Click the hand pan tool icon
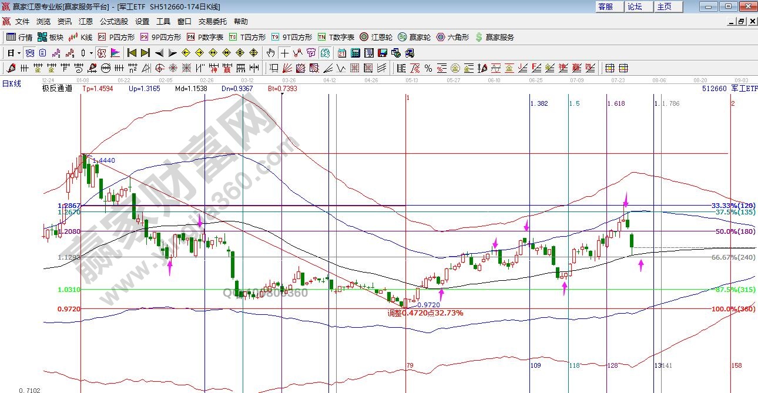The height and width of the screenshot is (393, 758). click(270, 53)
